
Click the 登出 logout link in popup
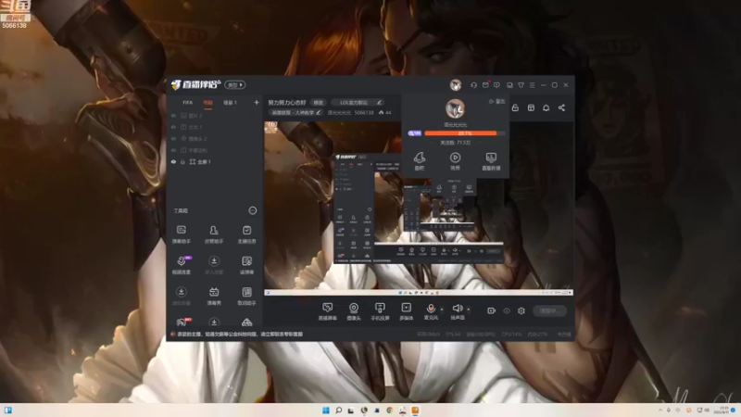(496, 101)
